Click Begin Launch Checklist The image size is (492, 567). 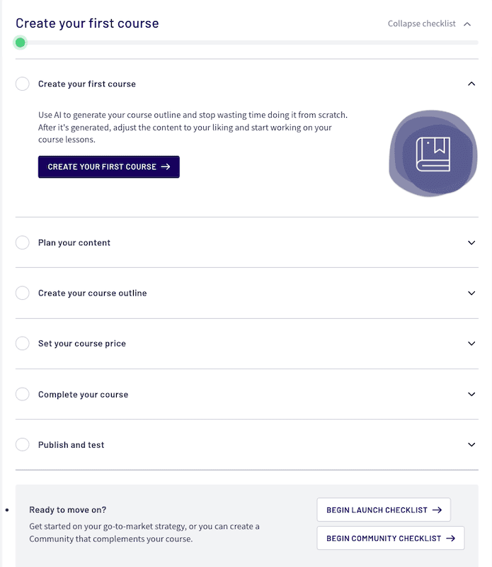(x=383, y=510)
